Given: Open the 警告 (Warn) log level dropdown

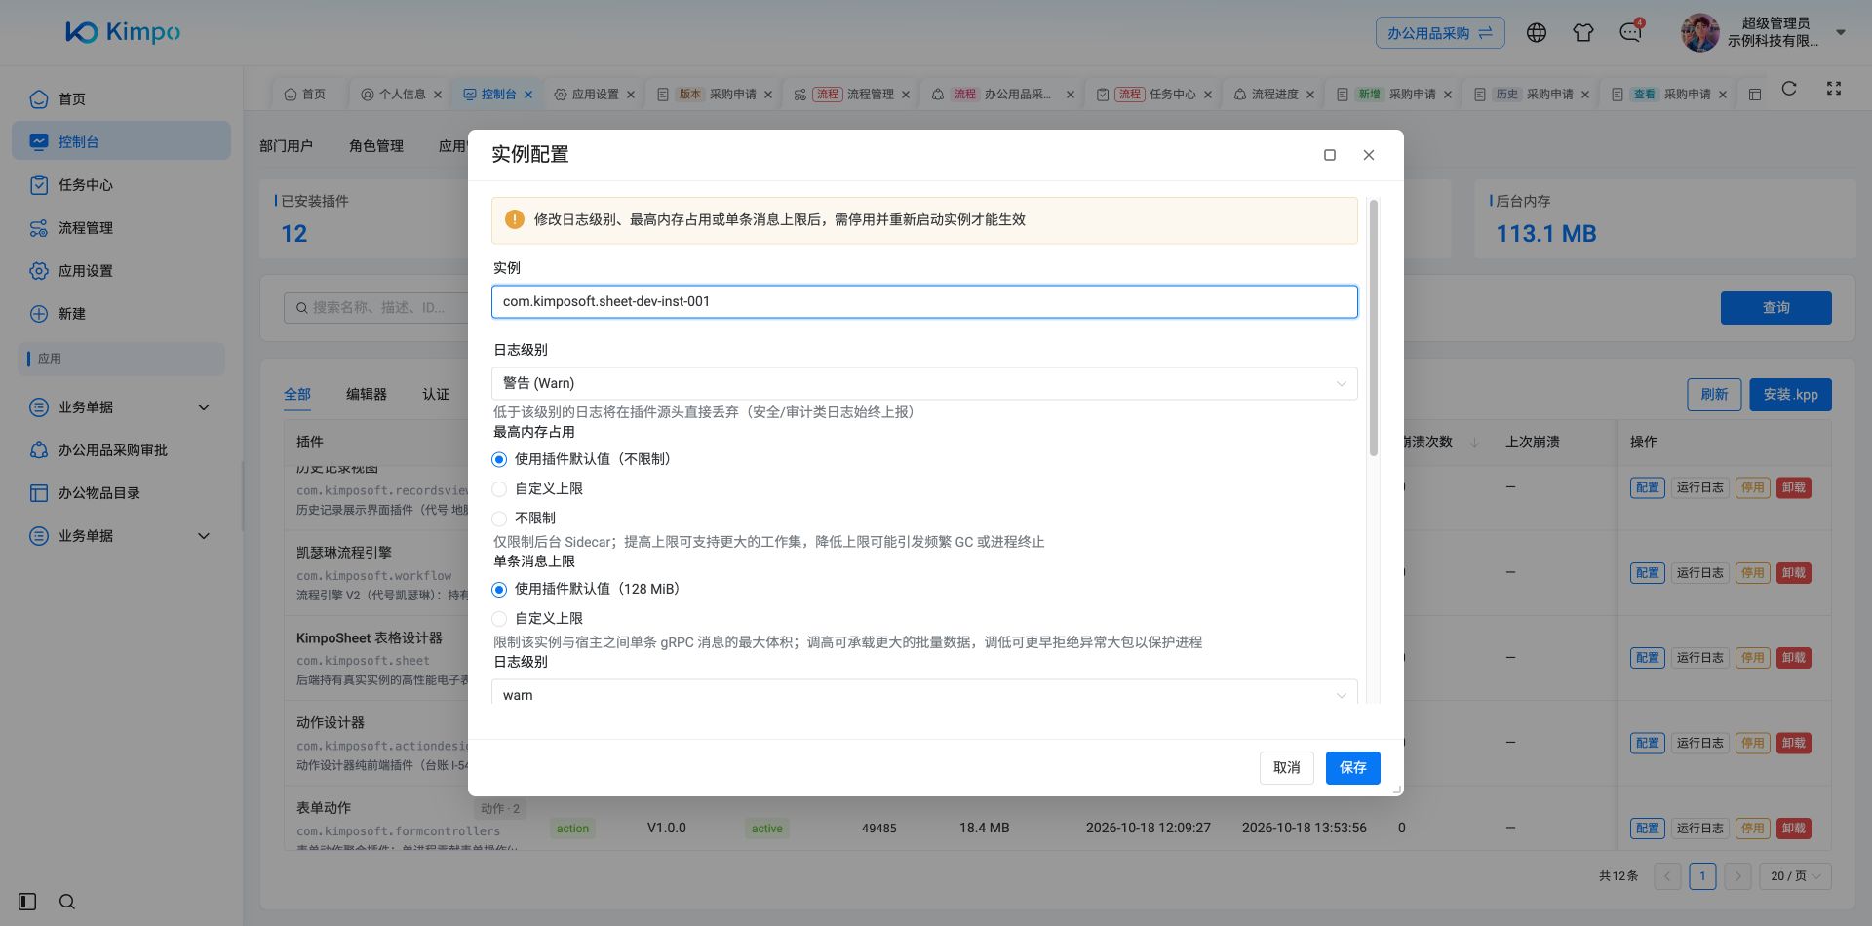Looking at the screenshot, I should (924, 383).
